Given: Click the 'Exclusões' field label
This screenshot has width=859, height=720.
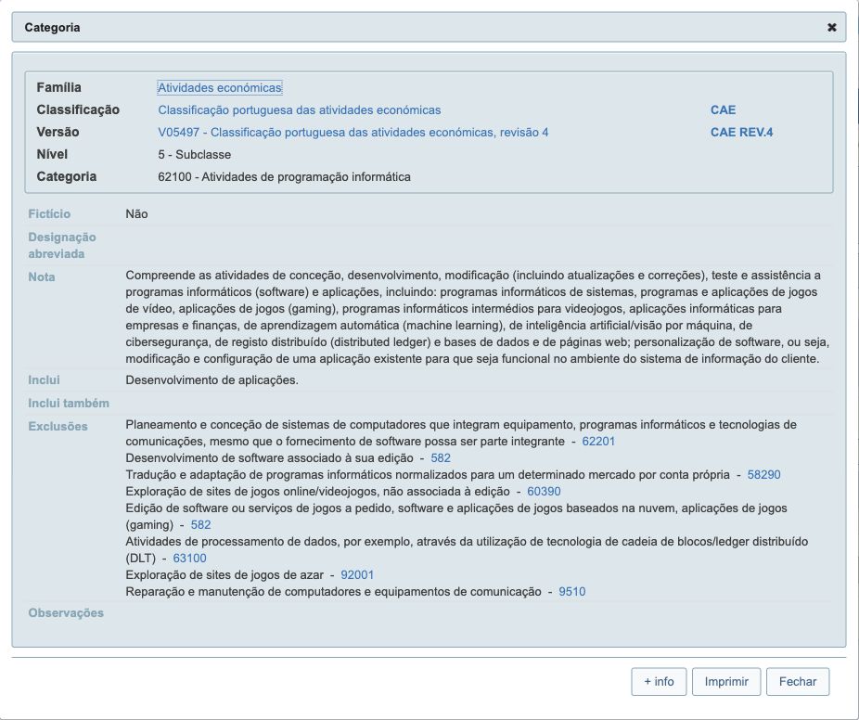Looking at the screenshot, I should coord(58,426).
